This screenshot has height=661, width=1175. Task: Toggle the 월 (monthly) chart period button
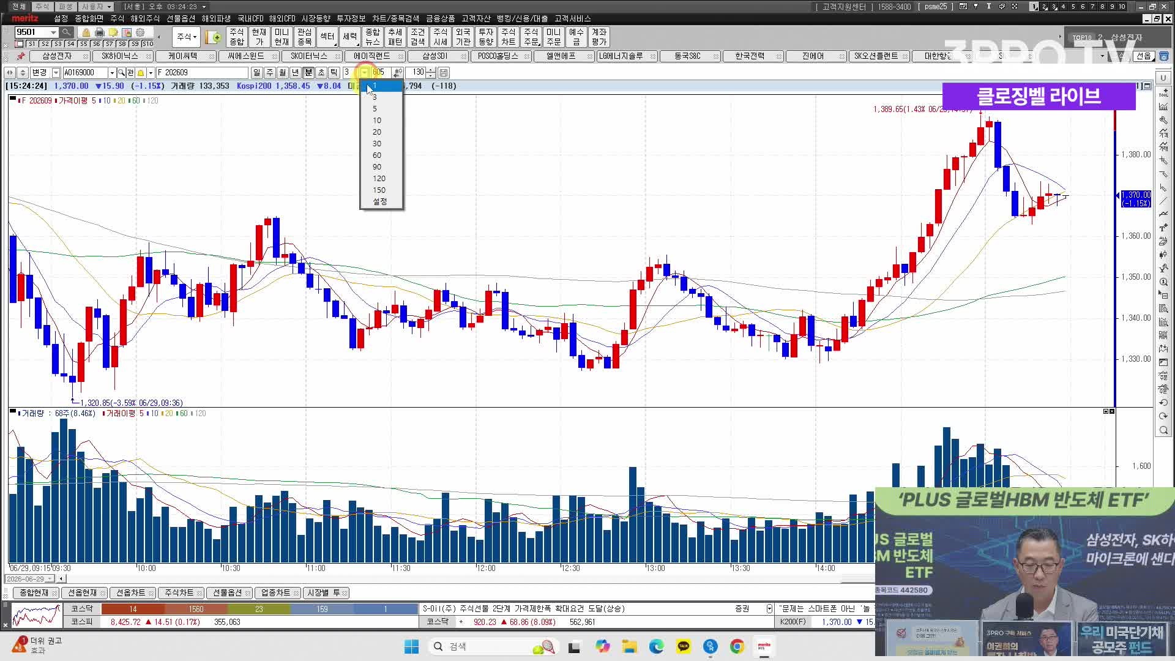click(282, 73)
